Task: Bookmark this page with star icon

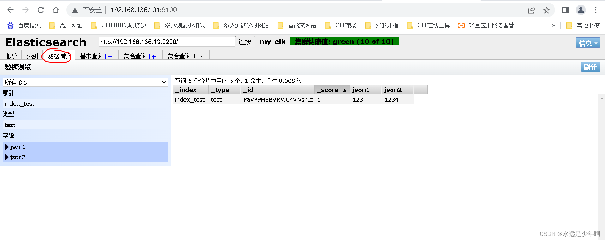Action: [547, 10]
